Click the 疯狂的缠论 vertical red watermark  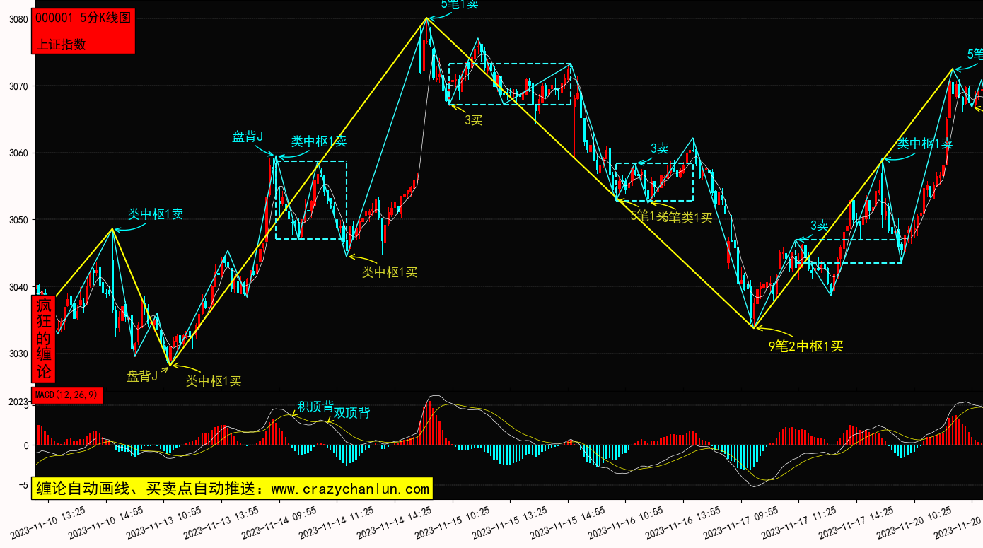pyautogui.click(x=44, y=339)
